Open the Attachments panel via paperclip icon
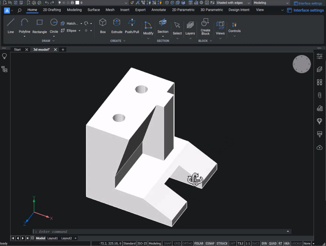The width and height of the screenshot is (326, 246). 319,95
